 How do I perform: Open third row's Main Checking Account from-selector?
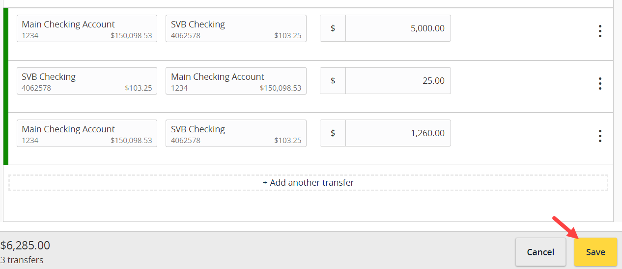tap(87, 133)
